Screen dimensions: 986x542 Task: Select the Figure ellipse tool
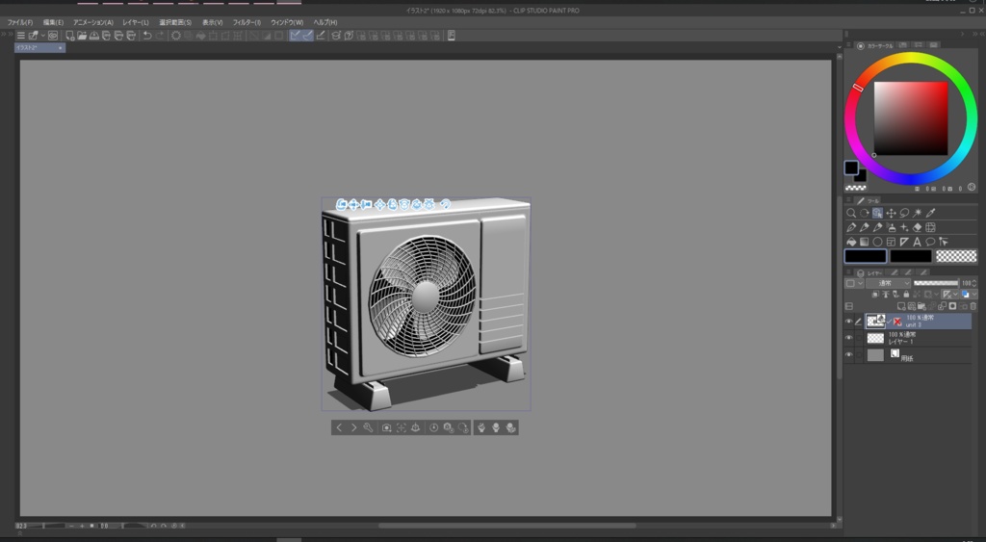pos(877,242)
